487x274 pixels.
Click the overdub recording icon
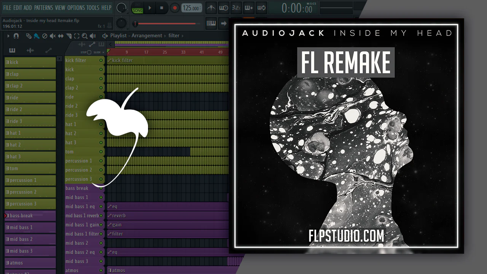(x=248, y=8)
